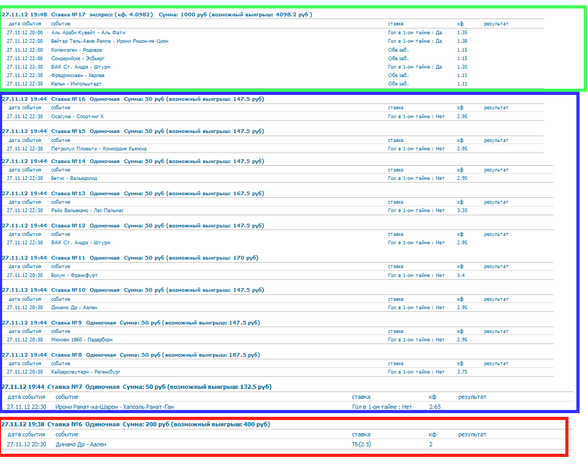This screenshot has width=588, height=468.
Task: Select the Ставка №12 header line
Action: (133, 226)
